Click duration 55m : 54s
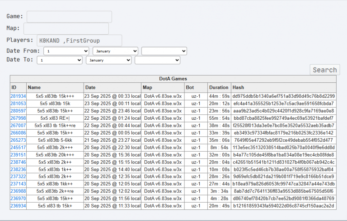Screen dimensions: 347x221 pos(219,118)
